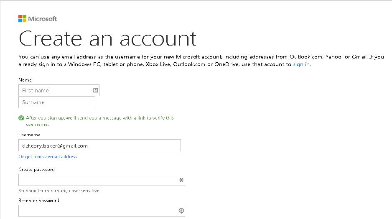Click the green verification message text
This screenshot has height=219, width=392.
pos(100,121)
